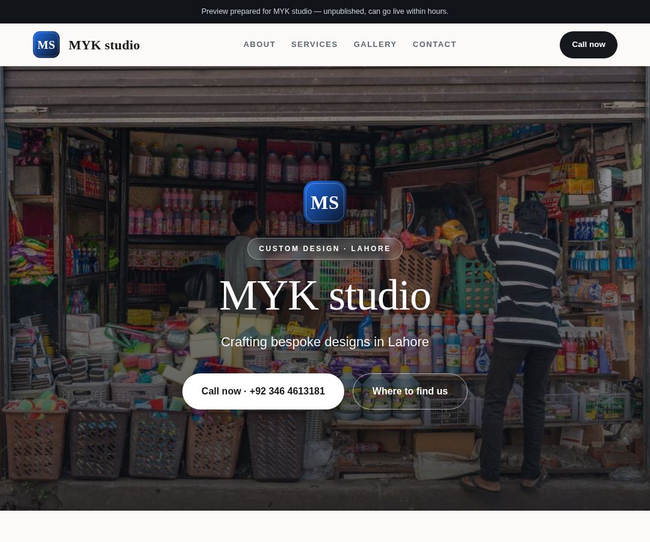Open the Gallery navigation link

(375, 45)
